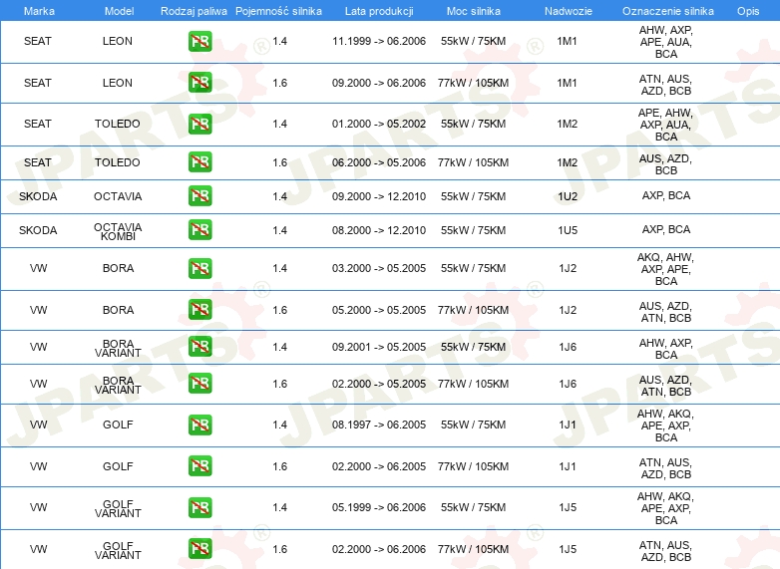Click the Model column header
This screenshot has height=569, width=780.
coord(119,11)
